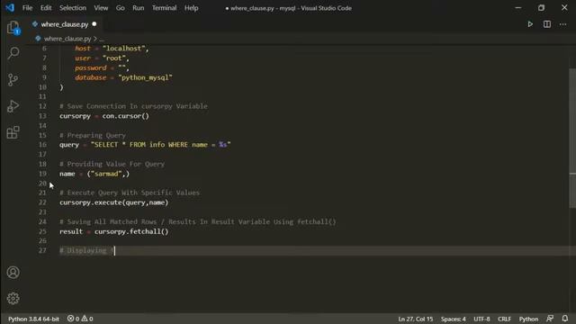Image resolution: width=576 pixels, height=324 pixels.
Task: Click the Python file icon in tab
Action: [35, 24]
